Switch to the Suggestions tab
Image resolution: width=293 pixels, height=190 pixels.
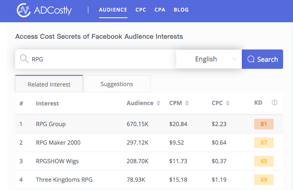117,84
